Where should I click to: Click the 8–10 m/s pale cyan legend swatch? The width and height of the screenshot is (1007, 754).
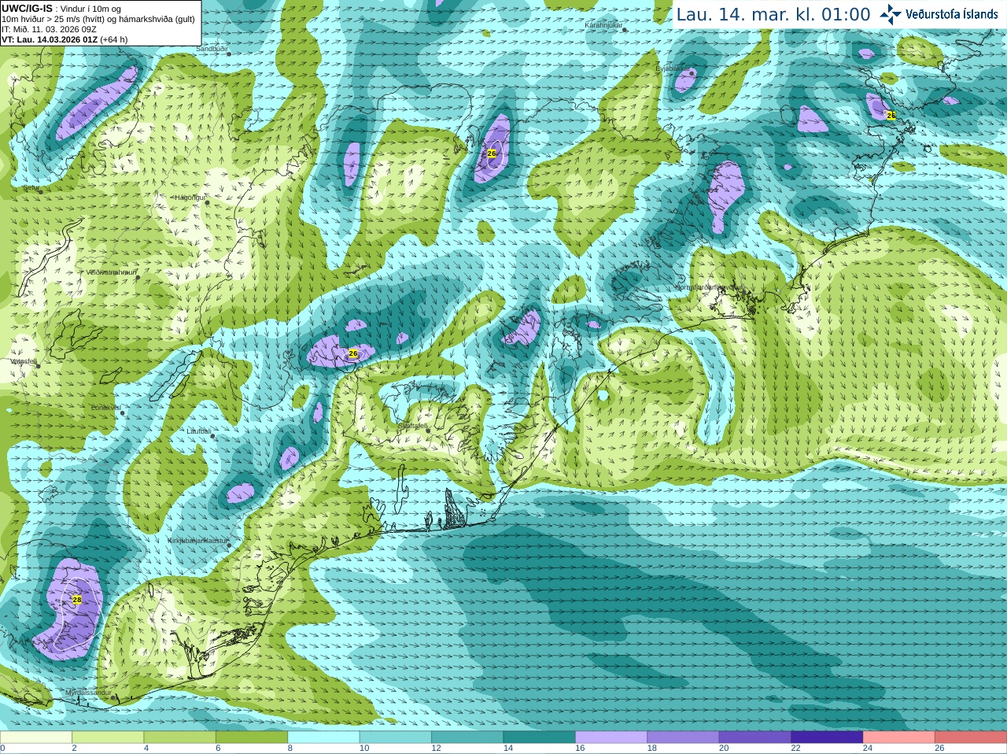click(x=324, y=737)
